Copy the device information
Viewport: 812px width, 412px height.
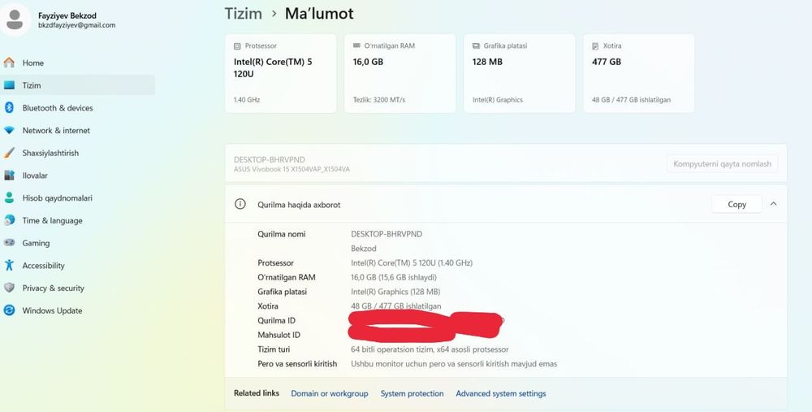(736, 204)
